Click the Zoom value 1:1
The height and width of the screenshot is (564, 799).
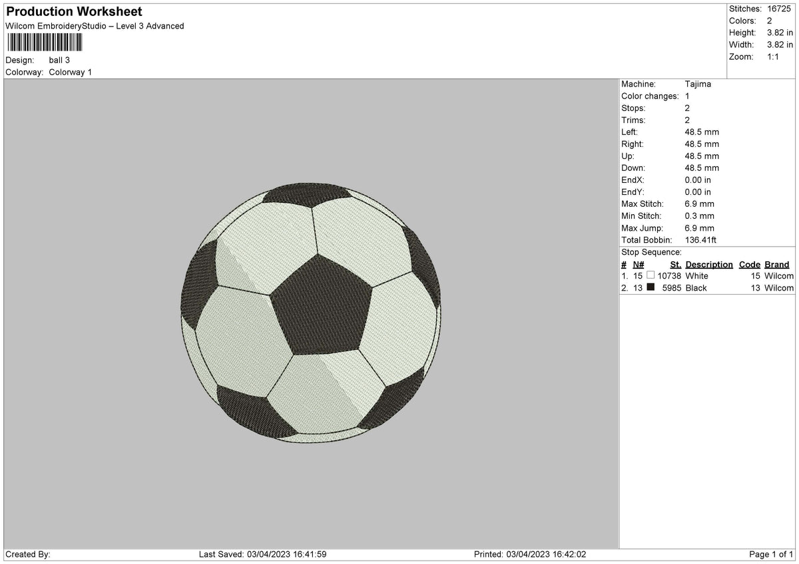pos(773,57)
